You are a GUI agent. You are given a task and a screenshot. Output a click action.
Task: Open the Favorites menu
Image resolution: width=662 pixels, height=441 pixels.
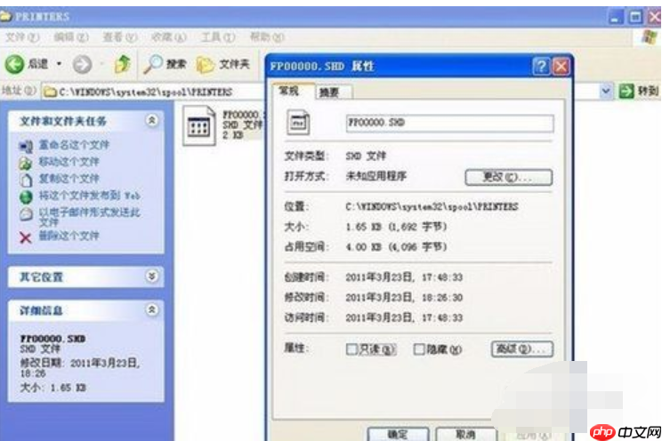pyautogui.click(x=169, y=37)
